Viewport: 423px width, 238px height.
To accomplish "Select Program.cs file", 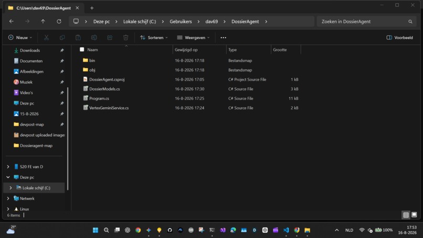I will point(99,98).
